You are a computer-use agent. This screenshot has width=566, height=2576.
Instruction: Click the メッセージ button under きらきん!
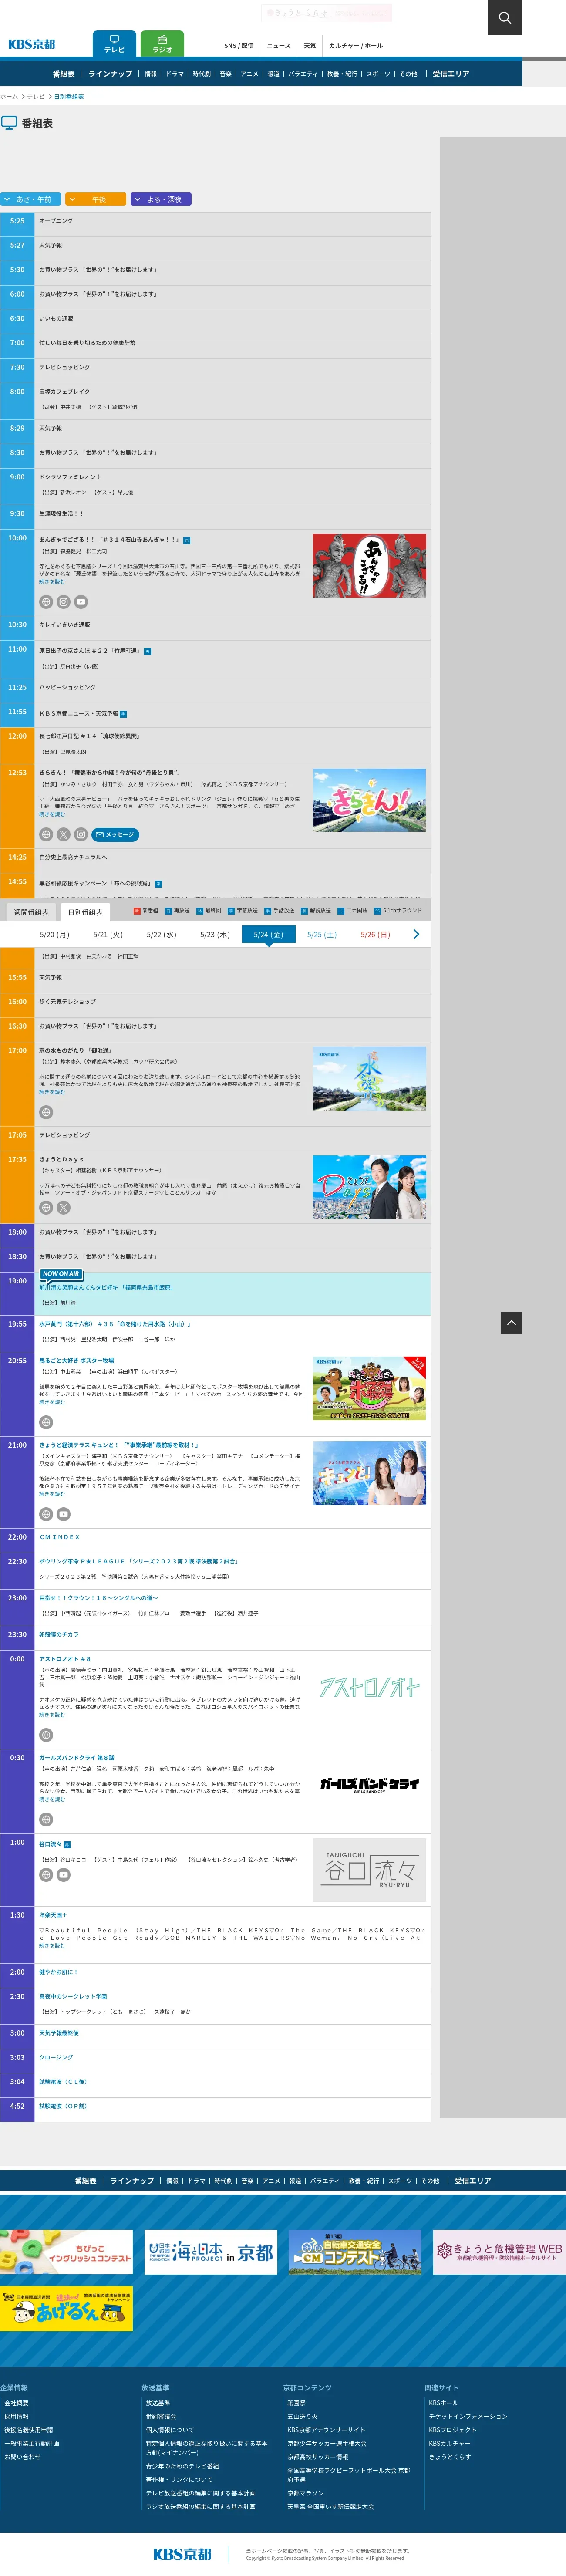pyautogui.click(x=115, y=834)
